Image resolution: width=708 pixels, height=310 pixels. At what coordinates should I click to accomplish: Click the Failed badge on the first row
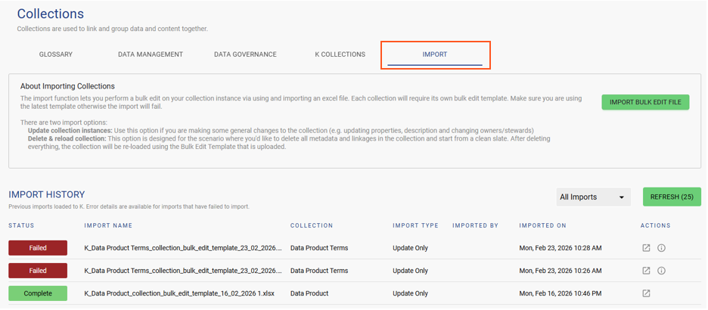point(38,248)
